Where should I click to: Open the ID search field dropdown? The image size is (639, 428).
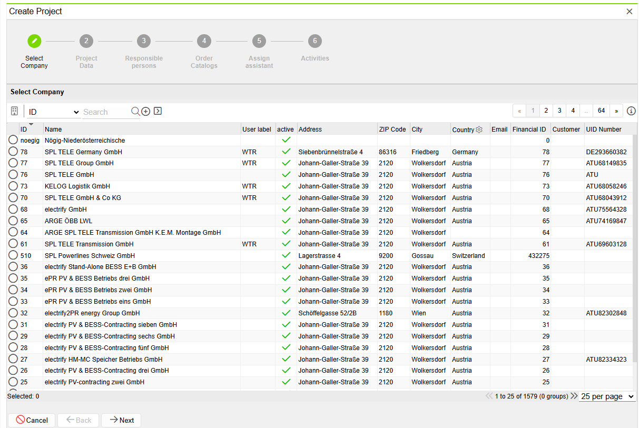coord(54,112)
